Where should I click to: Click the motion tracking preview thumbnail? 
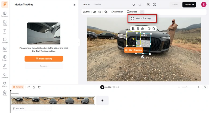coord(44,33)
